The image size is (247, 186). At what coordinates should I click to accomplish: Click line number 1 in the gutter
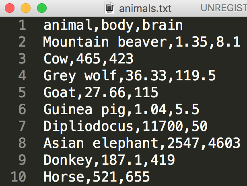pyautogui.click(x=21, y=26)
